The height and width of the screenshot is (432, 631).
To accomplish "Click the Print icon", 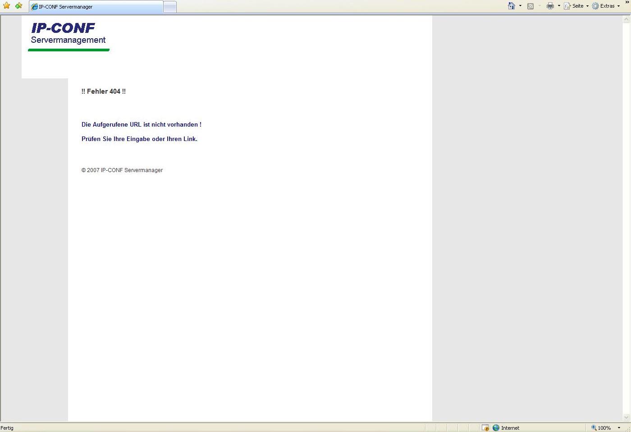I will 550,6.
